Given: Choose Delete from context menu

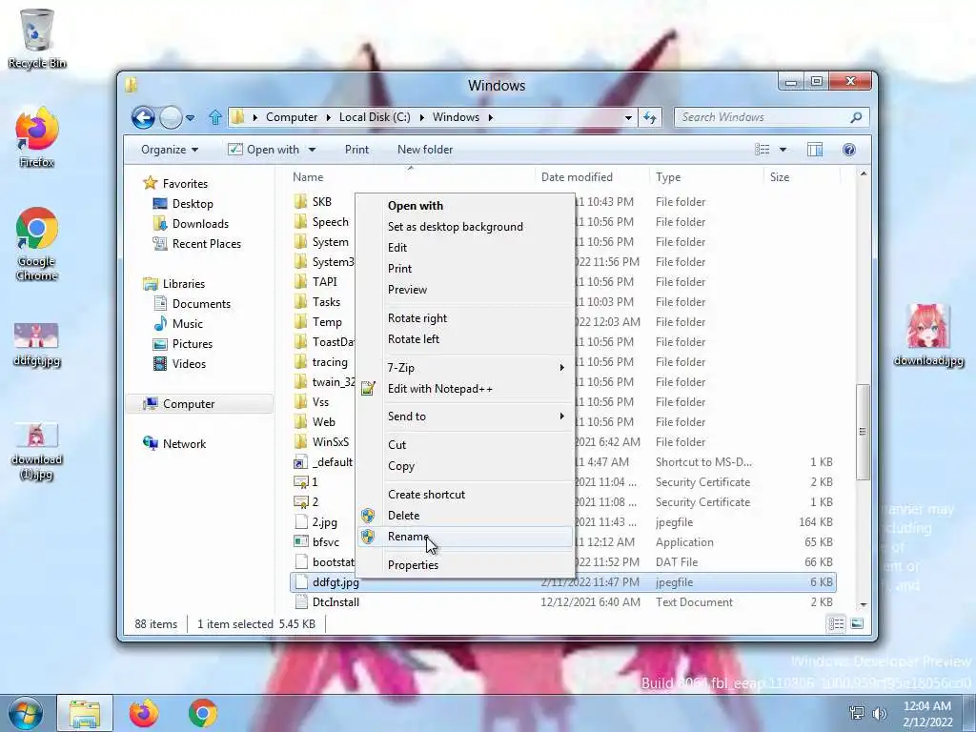Looking at the screenshot, I should [x=464, y=516].
